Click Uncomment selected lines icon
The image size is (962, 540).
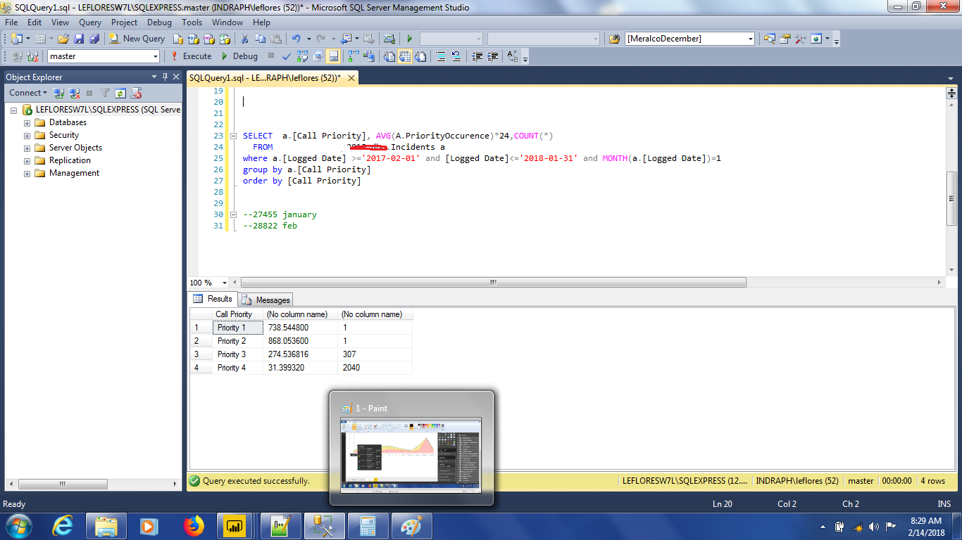click(456, 56)
